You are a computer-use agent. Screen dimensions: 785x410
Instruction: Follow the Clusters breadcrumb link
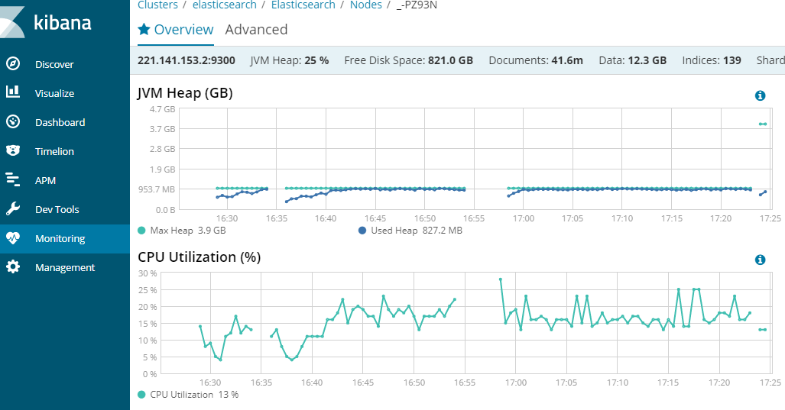coord(157,5)
